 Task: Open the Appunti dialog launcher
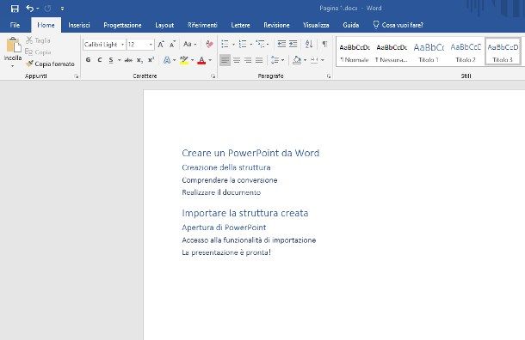click(x=77, y=76)
